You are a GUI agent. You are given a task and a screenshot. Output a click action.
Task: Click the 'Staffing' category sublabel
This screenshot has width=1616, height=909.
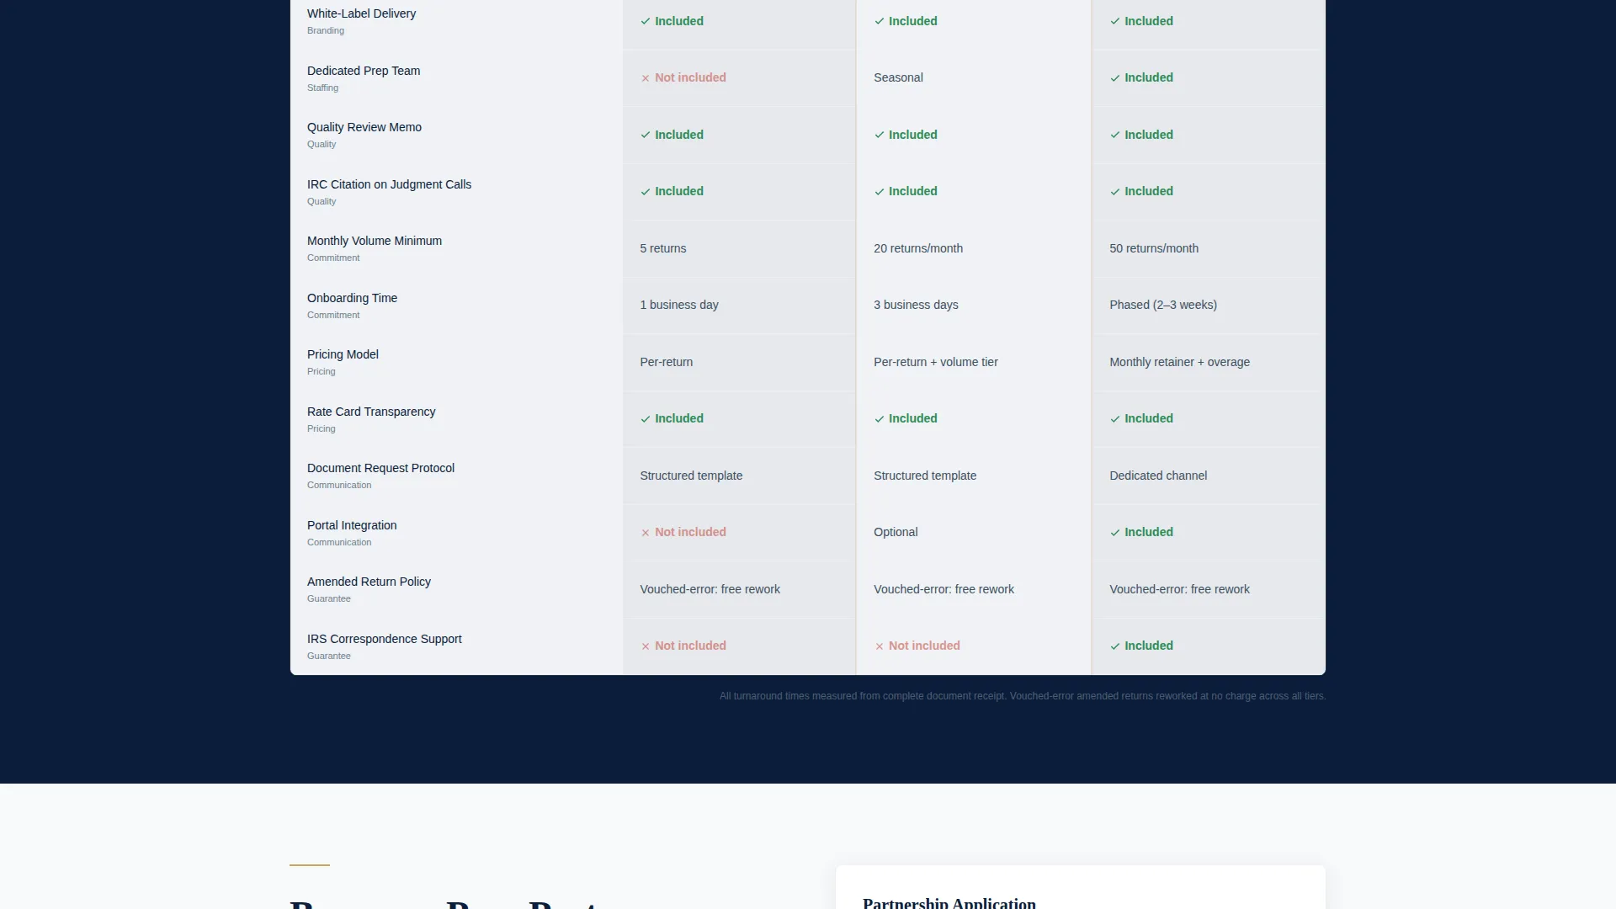coord(322,88)
